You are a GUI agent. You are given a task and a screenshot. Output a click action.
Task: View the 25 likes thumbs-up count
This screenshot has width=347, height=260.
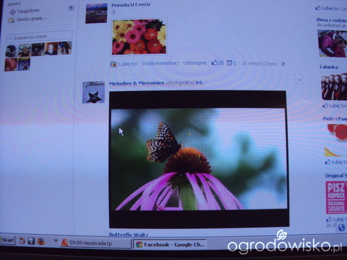217,63
